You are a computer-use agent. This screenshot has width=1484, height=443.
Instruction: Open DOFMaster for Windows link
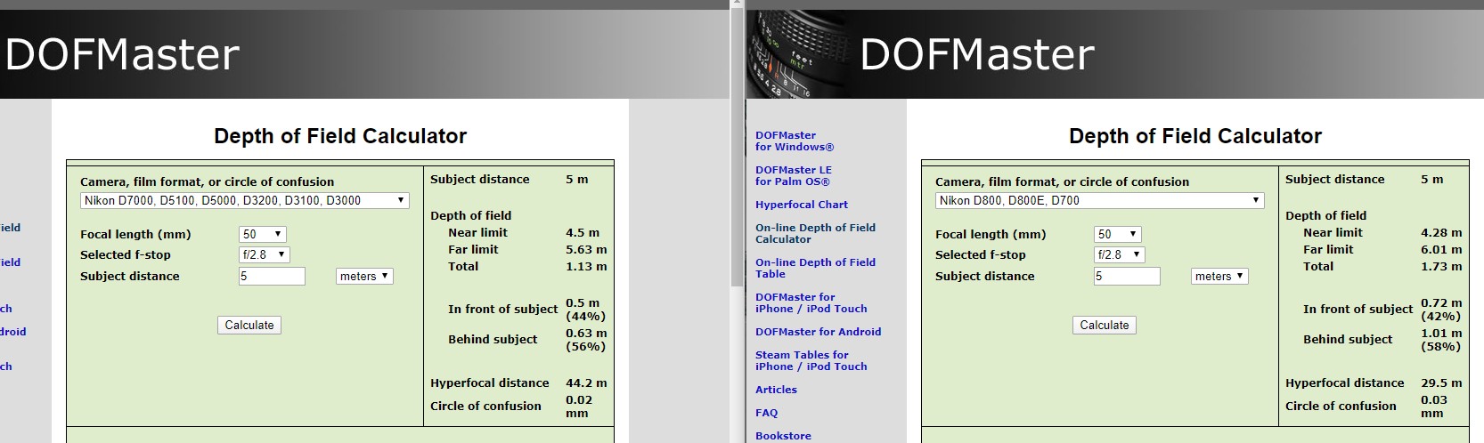coord(795,141)
